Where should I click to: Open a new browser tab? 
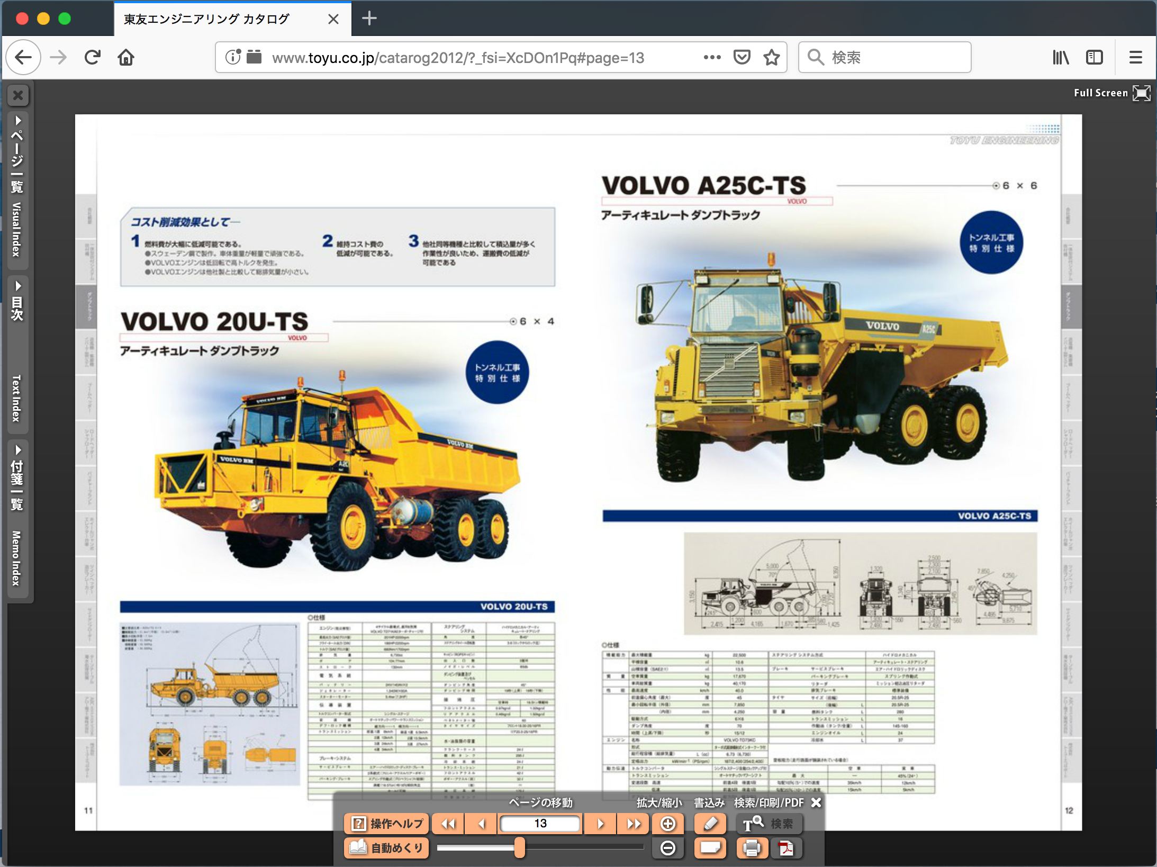369,19
